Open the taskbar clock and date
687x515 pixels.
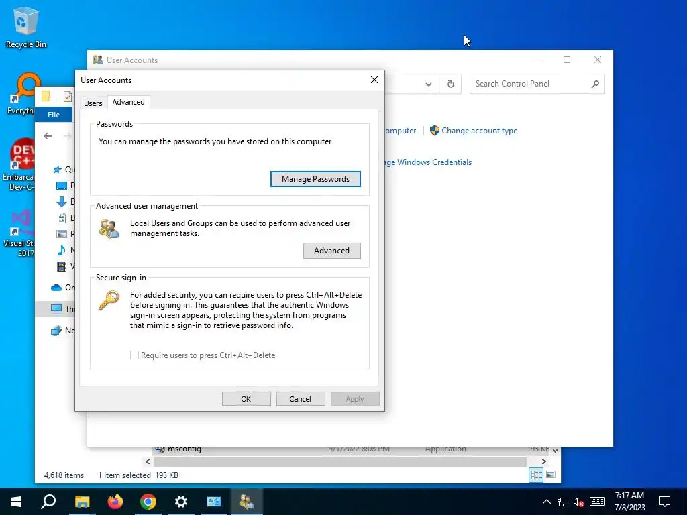click(629, 502)
